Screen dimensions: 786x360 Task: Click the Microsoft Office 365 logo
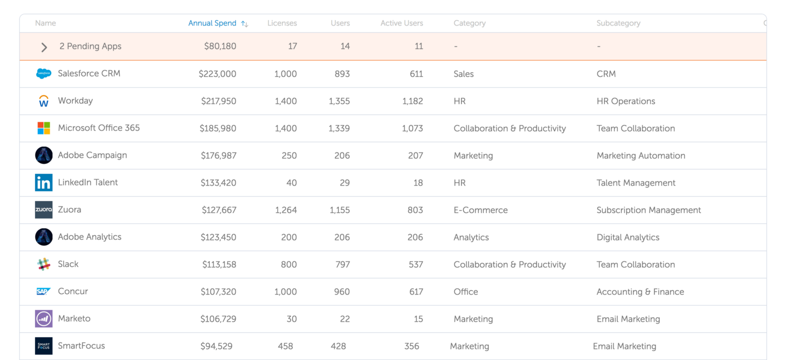coord(44,128)
